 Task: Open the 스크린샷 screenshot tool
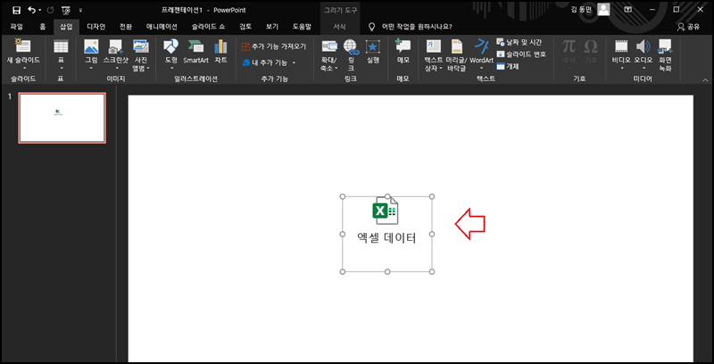[116, 54]
